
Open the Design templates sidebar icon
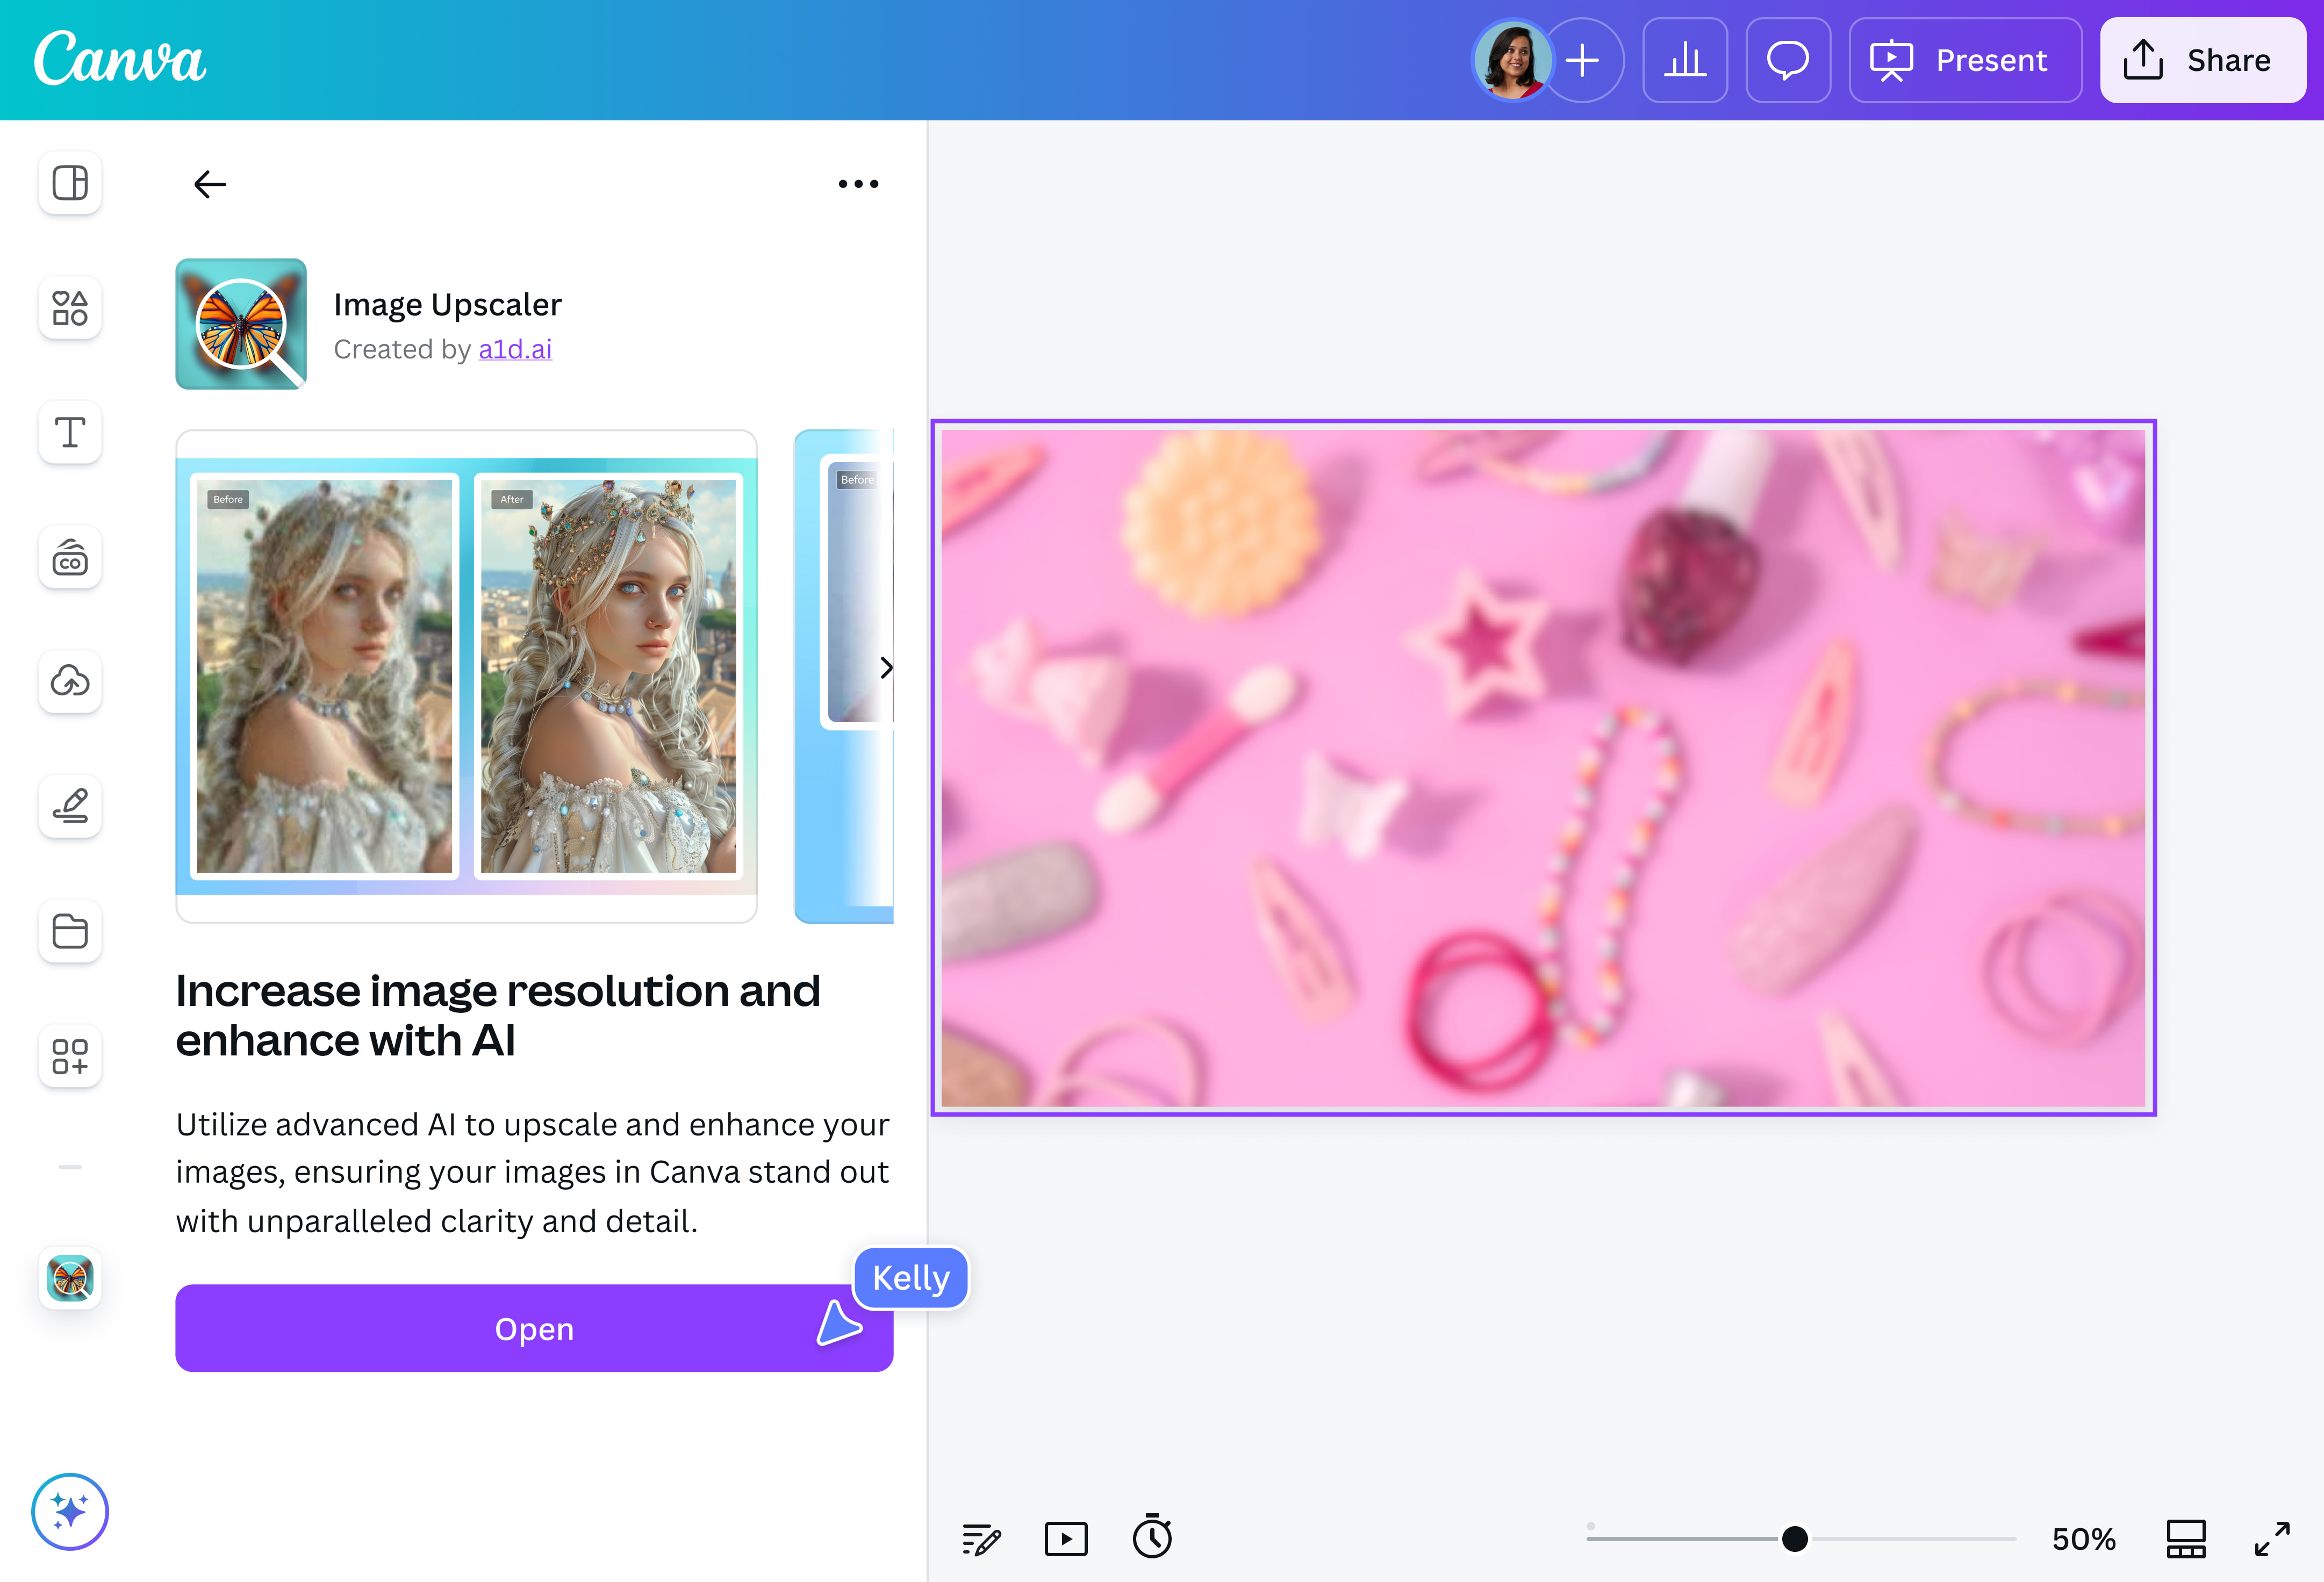70,183
